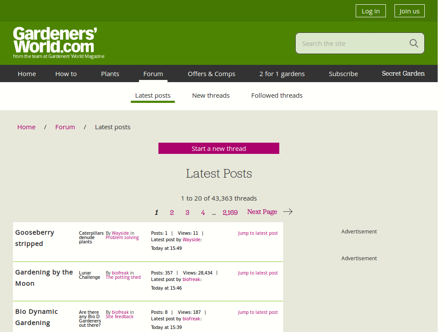Click "Today at 15:39" timestamp
The image size is (442, 332).
pyautogui.click(x=166, y=328)
